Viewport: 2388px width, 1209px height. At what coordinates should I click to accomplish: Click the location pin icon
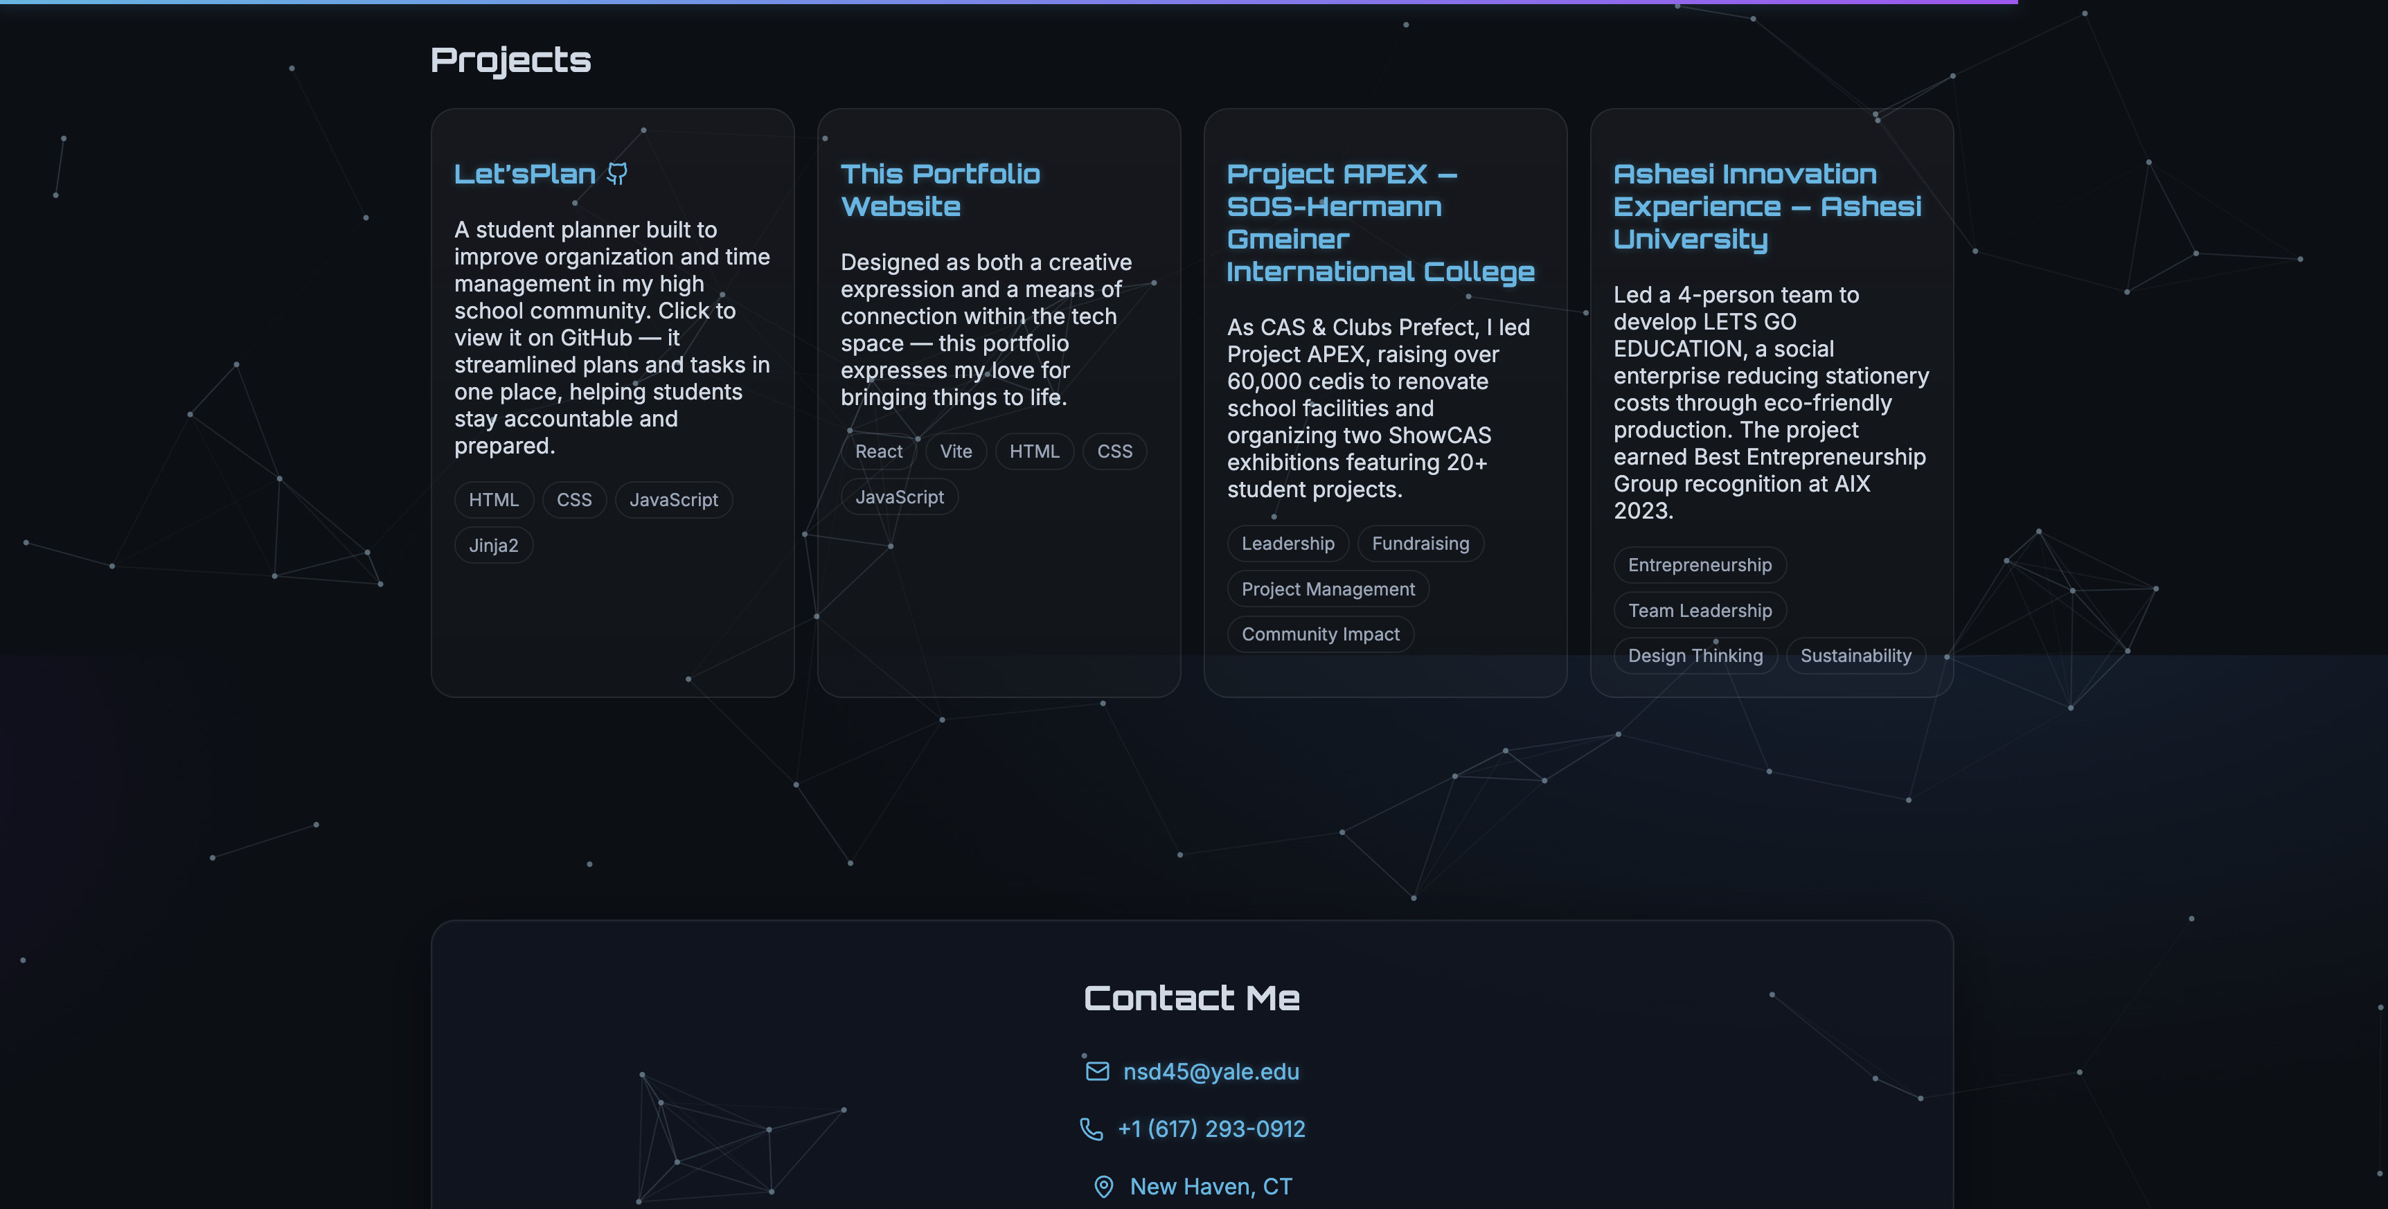click(1103, 1187)
